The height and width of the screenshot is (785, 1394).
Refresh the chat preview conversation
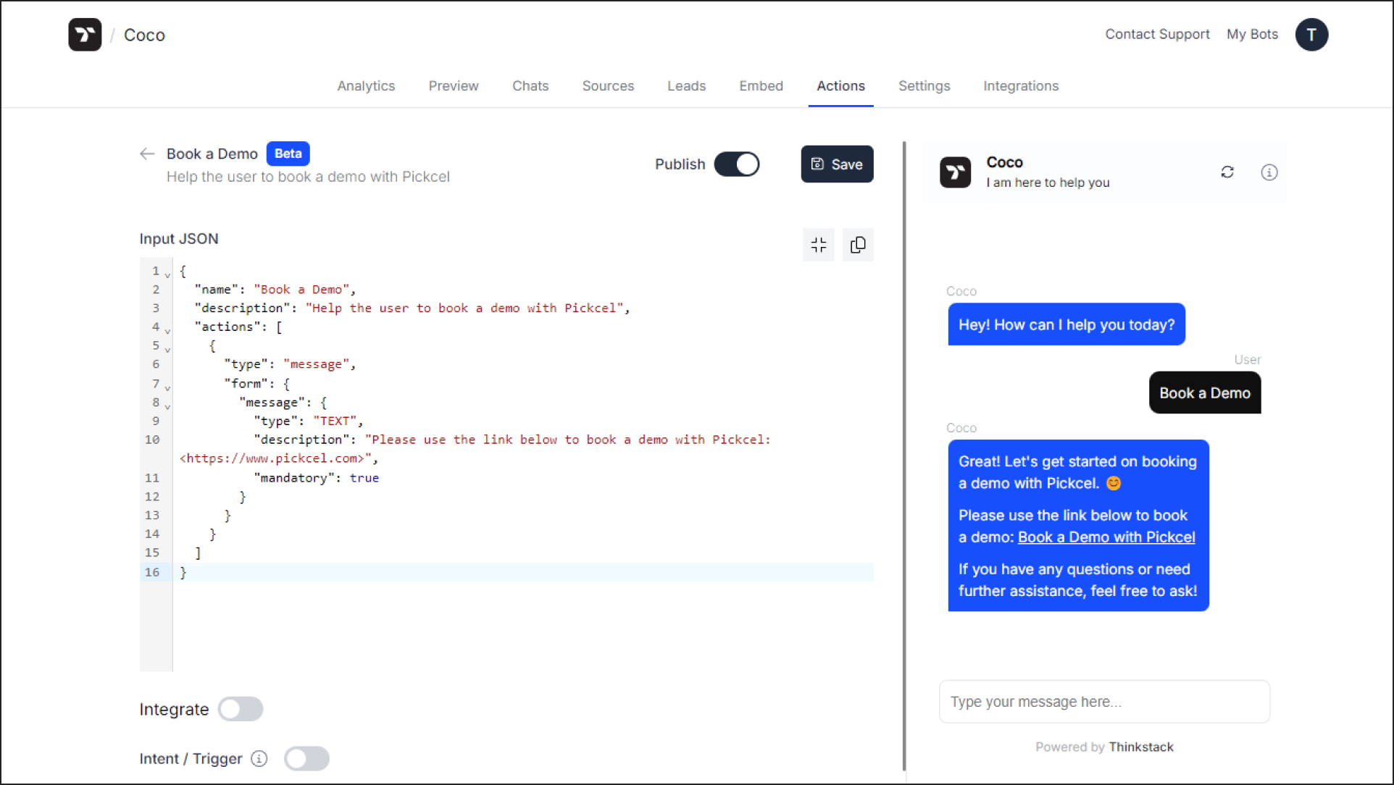coord(1227,172)
